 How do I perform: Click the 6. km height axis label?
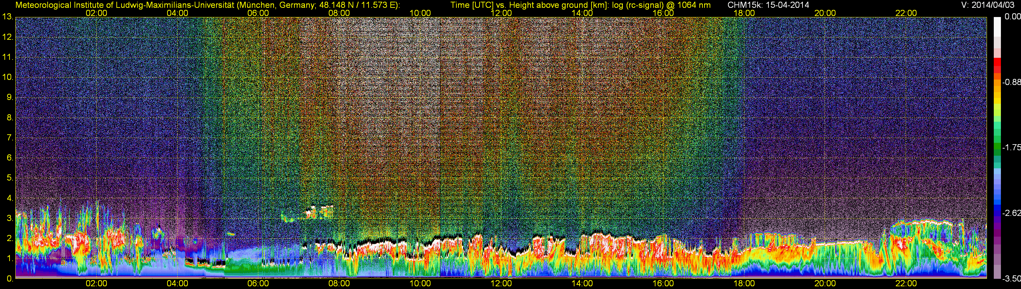pyautogui.click(x=10, y=158)
